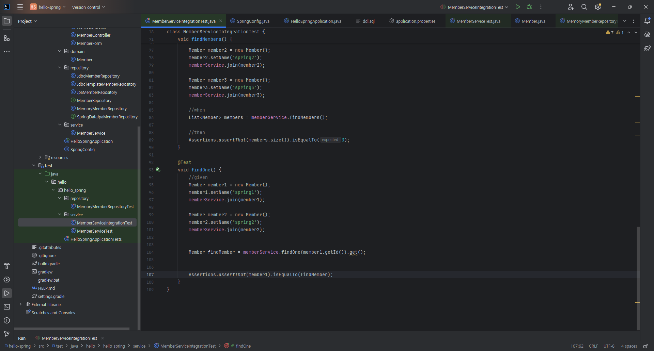Click caret position 107:62 indicator
This screenshot has height=351, width=654.
pyautogui.click(x=577, y=346)
